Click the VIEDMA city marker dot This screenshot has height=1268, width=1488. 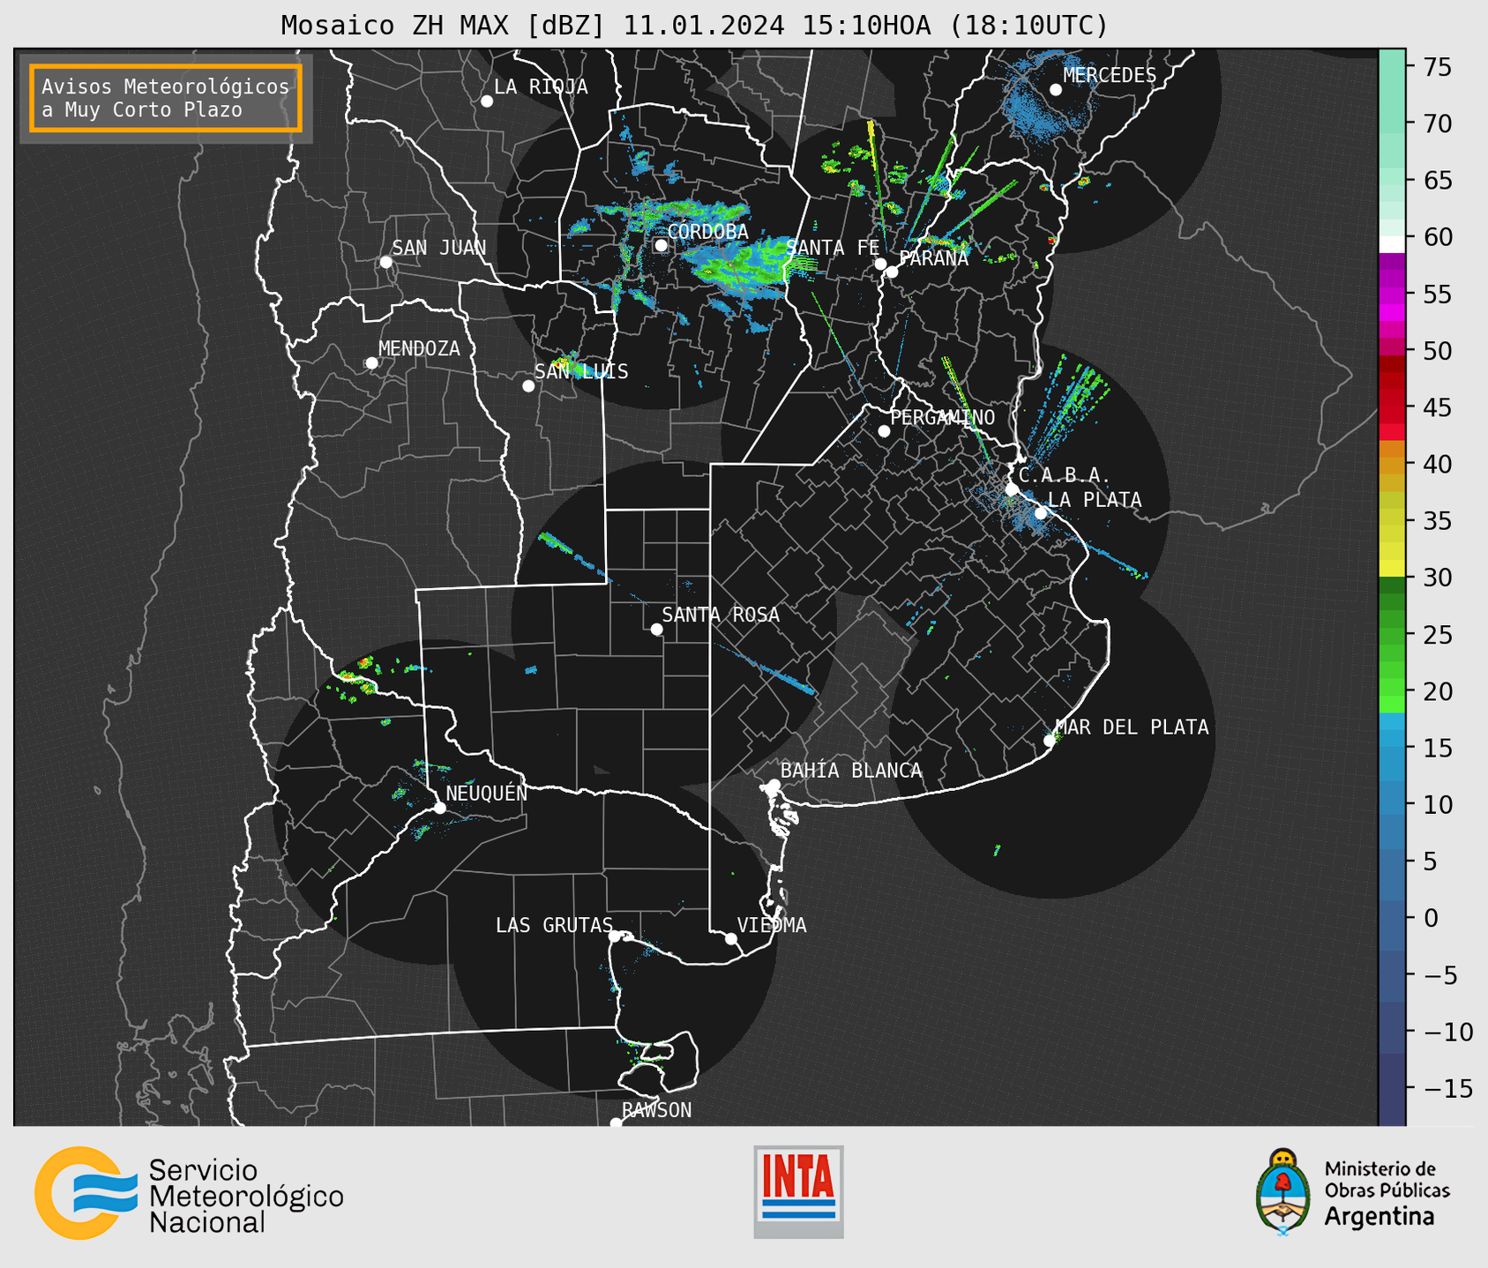click(x=731, y=938)
